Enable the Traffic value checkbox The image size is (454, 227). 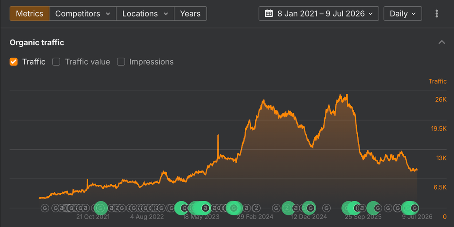tap(56, 62)
